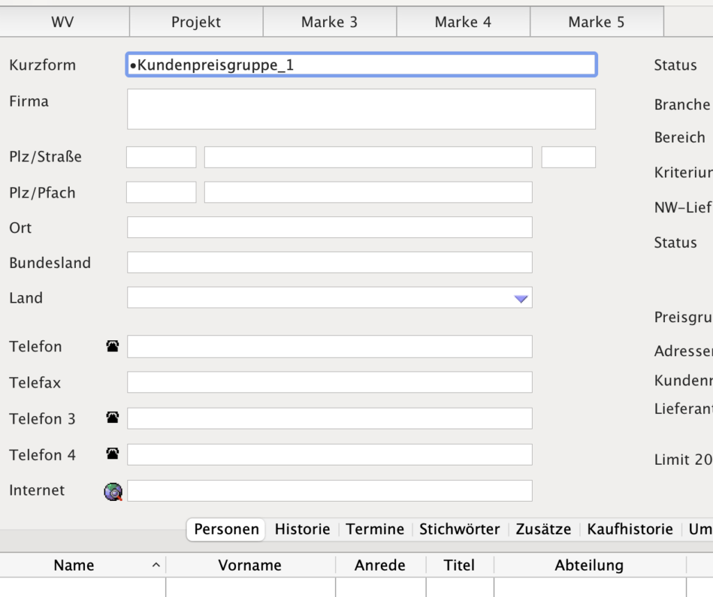Image resolution: width=713 pixels, height=597 pixels.
Task: Click into the Kurzform text field
Action: (x=361, y=65)
